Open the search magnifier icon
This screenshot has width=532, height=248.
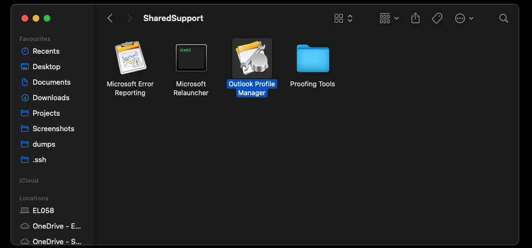503,18
